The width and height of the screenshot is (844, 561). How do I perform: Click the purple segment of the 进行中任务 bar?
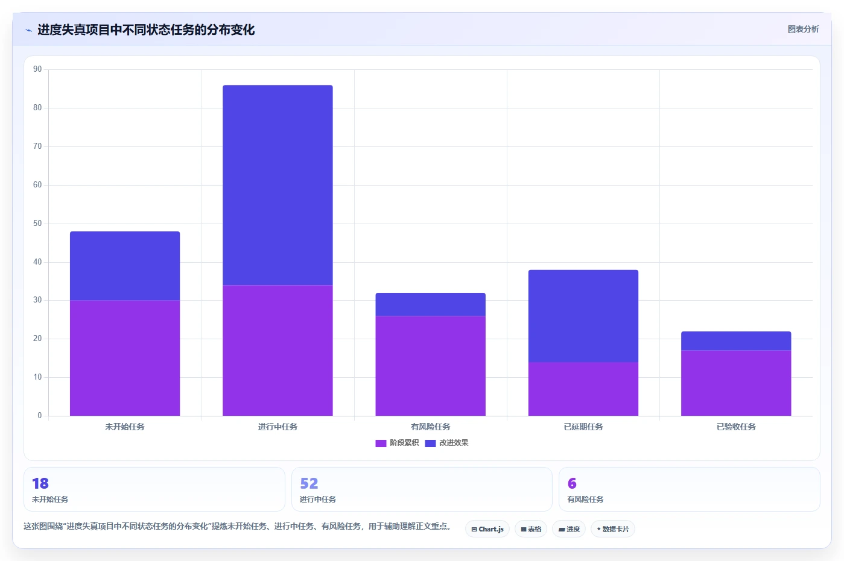click(x=278, y=350)
